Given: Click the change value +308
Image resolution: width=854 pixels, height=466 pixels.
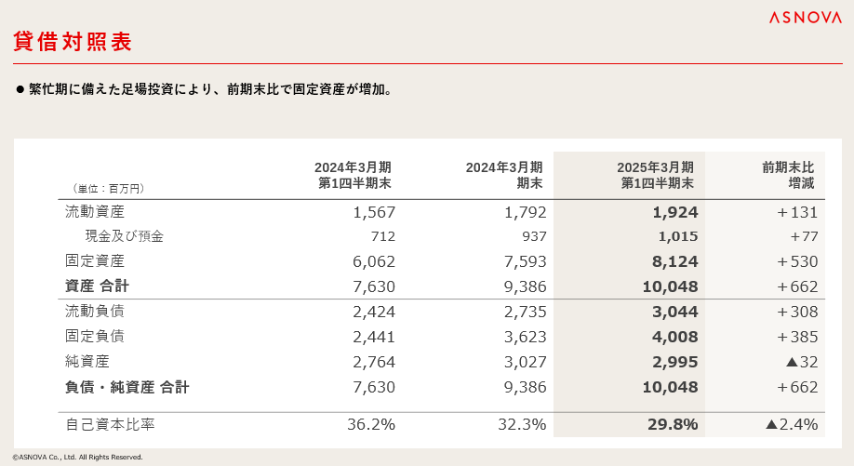Looking at the screenshot, I should tap(797, 312).
